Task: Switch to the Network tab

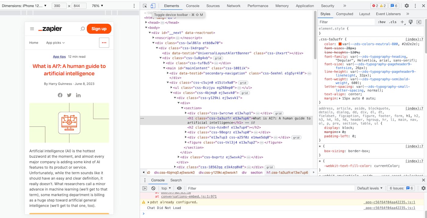Action: pos(233,6)
